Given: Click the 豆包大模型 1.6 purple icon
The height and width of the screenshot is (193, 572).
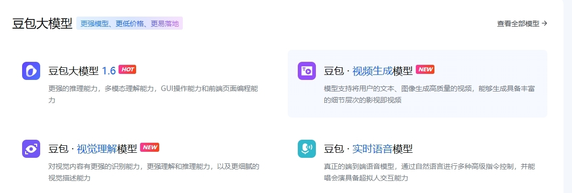Looking at the screenshot, I should coord(31,71).
